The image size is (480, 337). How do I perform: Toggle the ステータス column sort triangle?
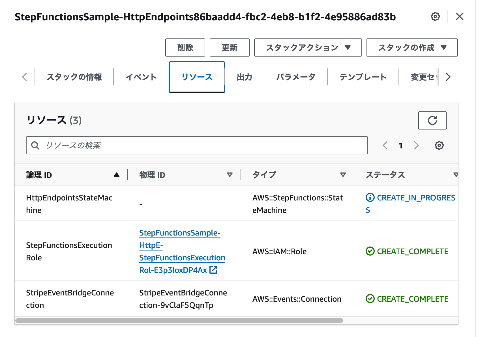[x=456, y=175]
